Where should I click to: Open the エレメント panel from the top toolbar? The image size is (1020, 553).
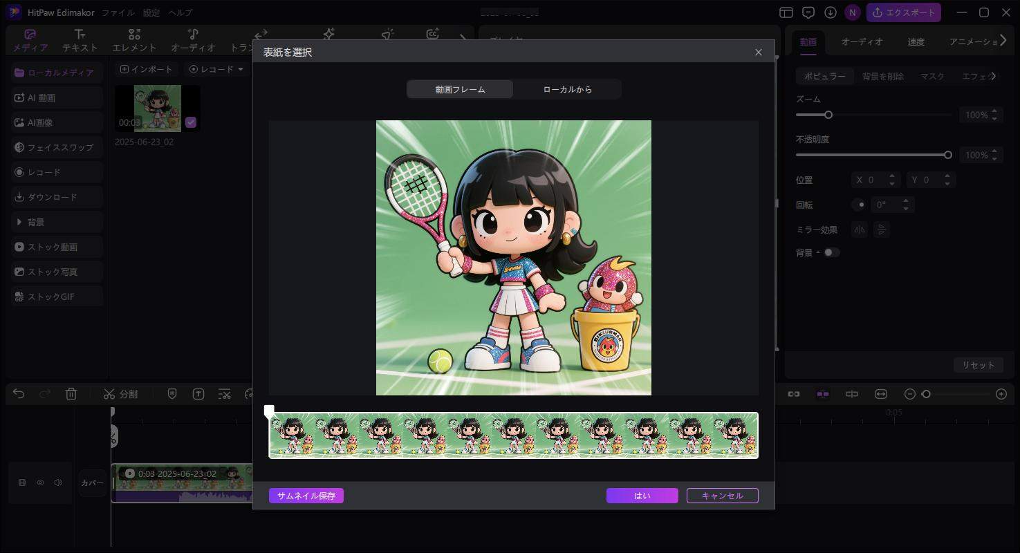coord(133,39)
